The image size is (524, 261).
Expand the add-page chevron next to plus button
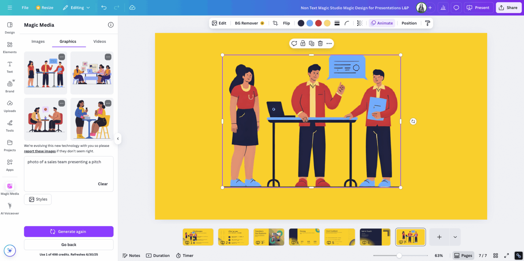pyautogui.click(x=455, y=237)
